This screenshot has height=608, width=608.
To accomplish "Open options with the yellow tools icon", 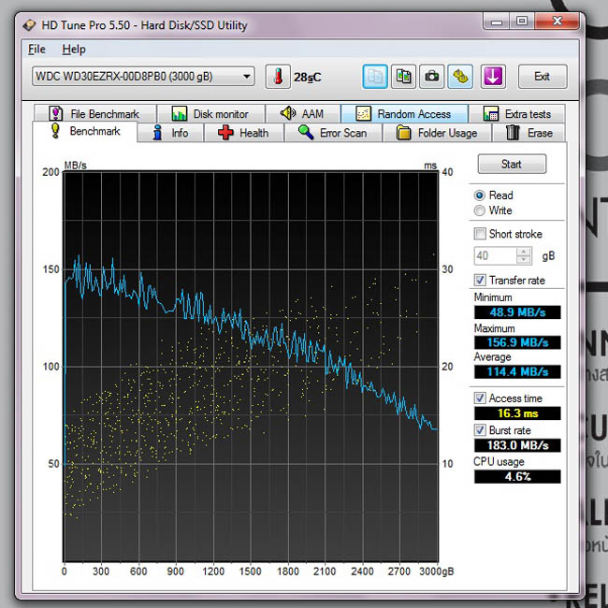I will pos(460,77).
